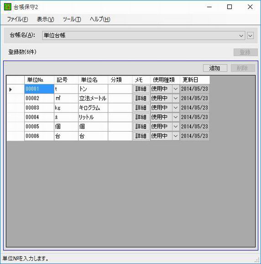Select the row marked by the current-row arrow
Viewport: 261px width, 264px height.
(16, 89)
